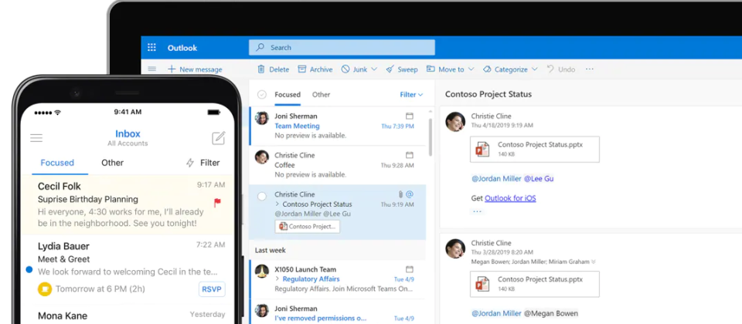Open Mona Kane's email on phone
Image resolution: width=742 pixels, height=324 pixels.
click(x=128, y=314)
